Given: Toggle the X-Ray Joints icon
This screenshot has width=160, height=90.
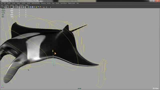Looking at the screenshot, I should pyautogui.click(x=50, y=7).
